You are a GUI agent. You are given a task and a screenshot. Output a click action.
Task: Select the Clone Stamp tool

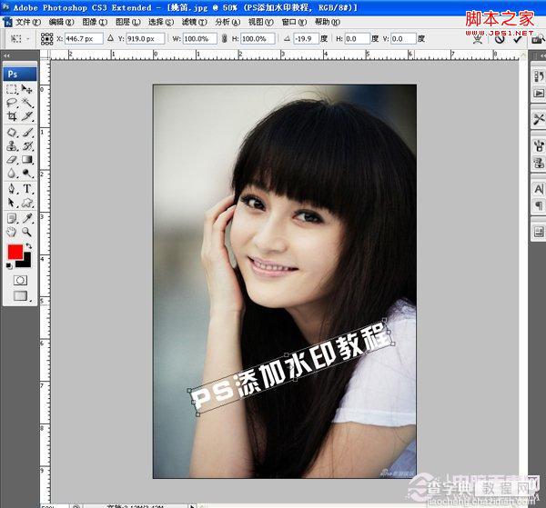(x=12, y=145)
